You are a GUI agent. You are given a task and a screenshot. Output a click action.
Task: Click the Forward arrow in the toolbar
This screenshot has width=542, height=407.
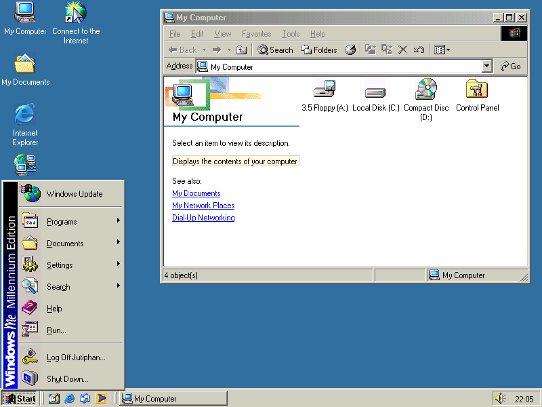tap(217, 50)
